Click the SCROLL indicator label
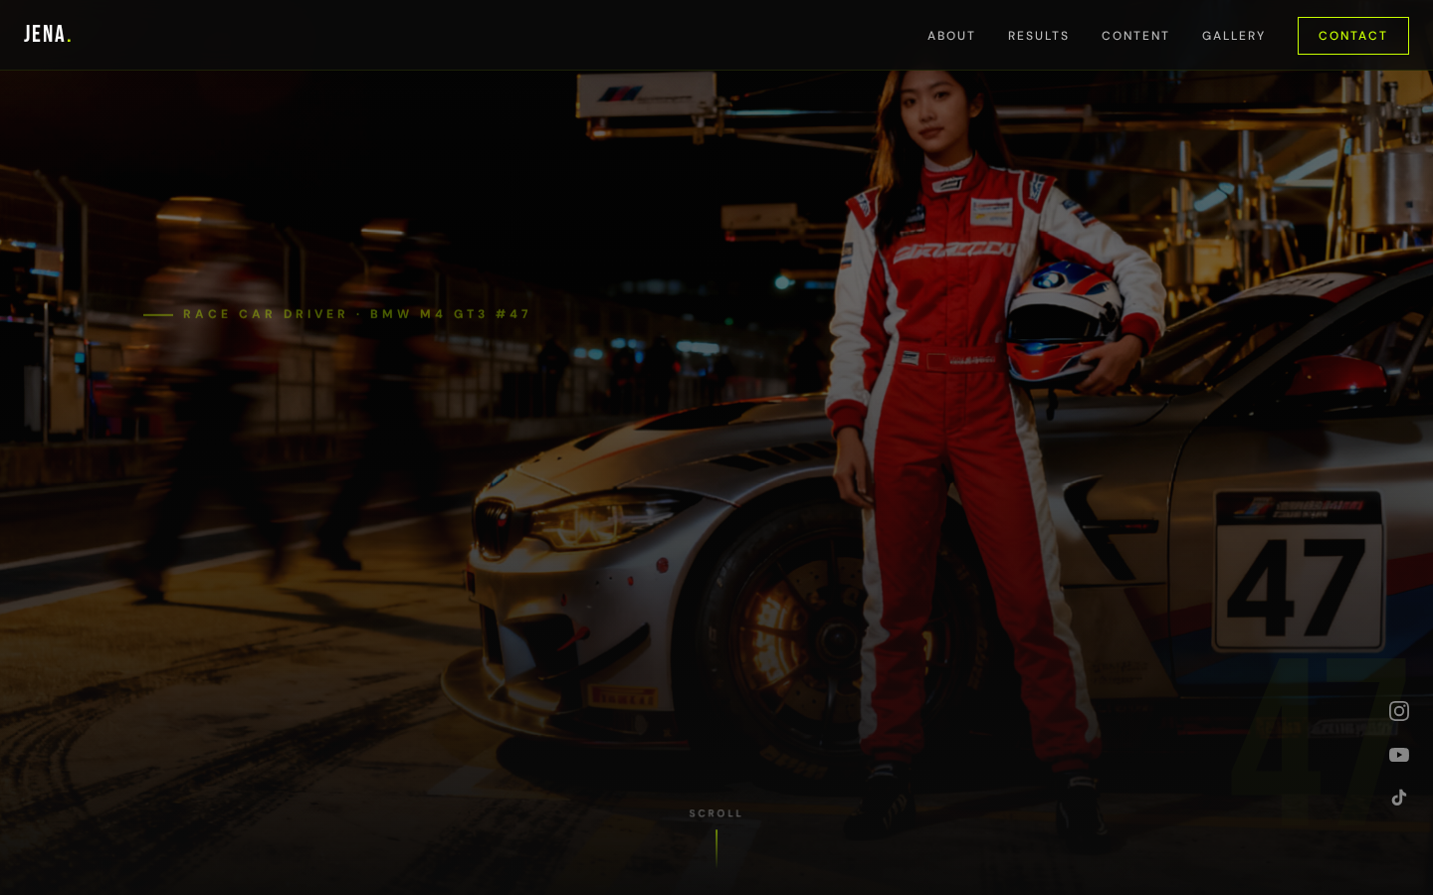The width and height of the screenshot is (1433, 895). (716, 813)
